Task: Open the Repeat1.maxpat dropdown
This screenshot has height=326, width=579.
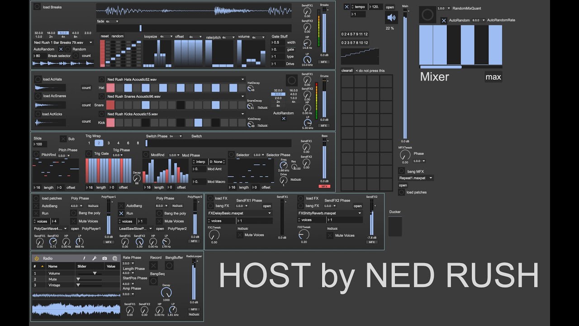Action: tap(416, 178)
